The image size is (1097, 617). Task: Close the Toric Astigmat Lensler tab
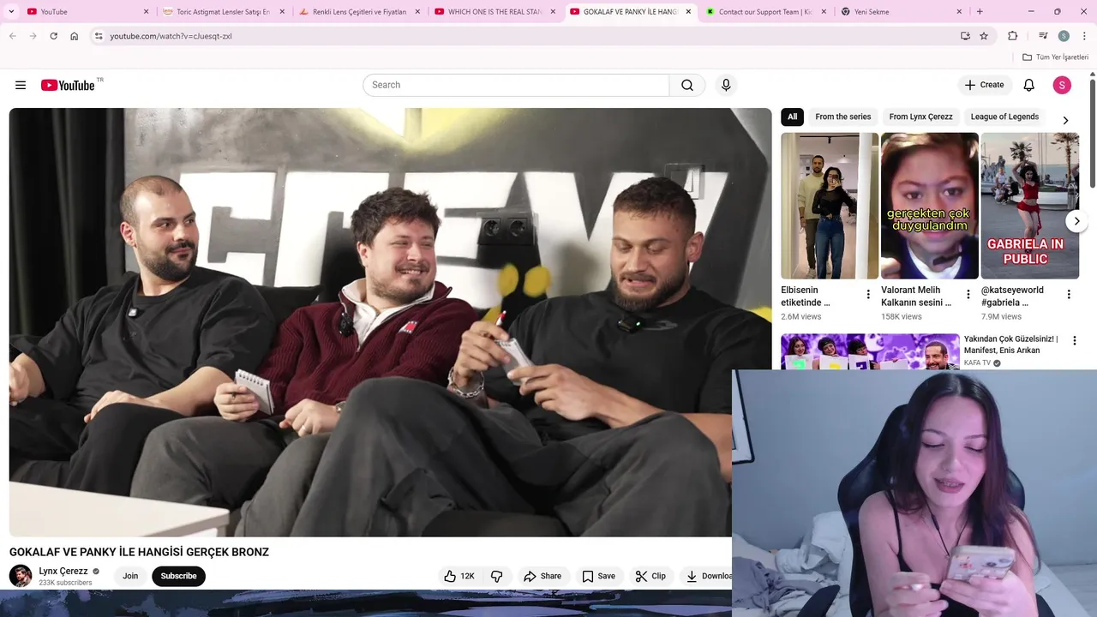(x=282, y=12)
